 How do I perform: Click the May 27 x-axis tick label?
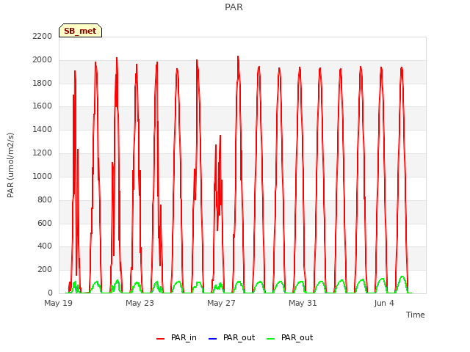tap(221, 303)
